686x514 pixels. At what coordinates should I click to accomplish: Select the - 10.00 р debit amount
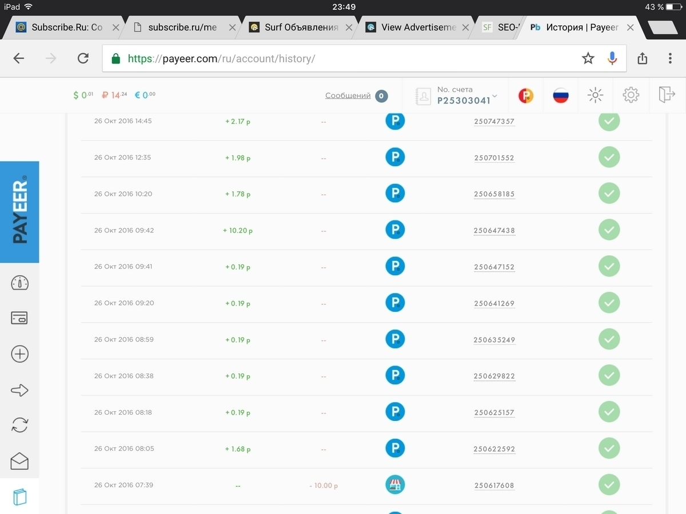pos(324,485)
